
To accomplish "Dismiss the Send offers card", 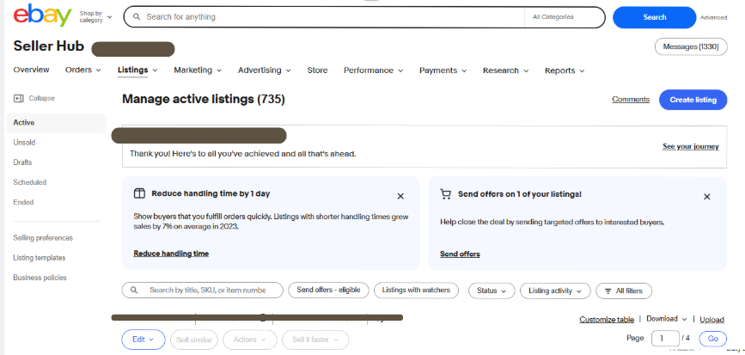I will (707, 196).
